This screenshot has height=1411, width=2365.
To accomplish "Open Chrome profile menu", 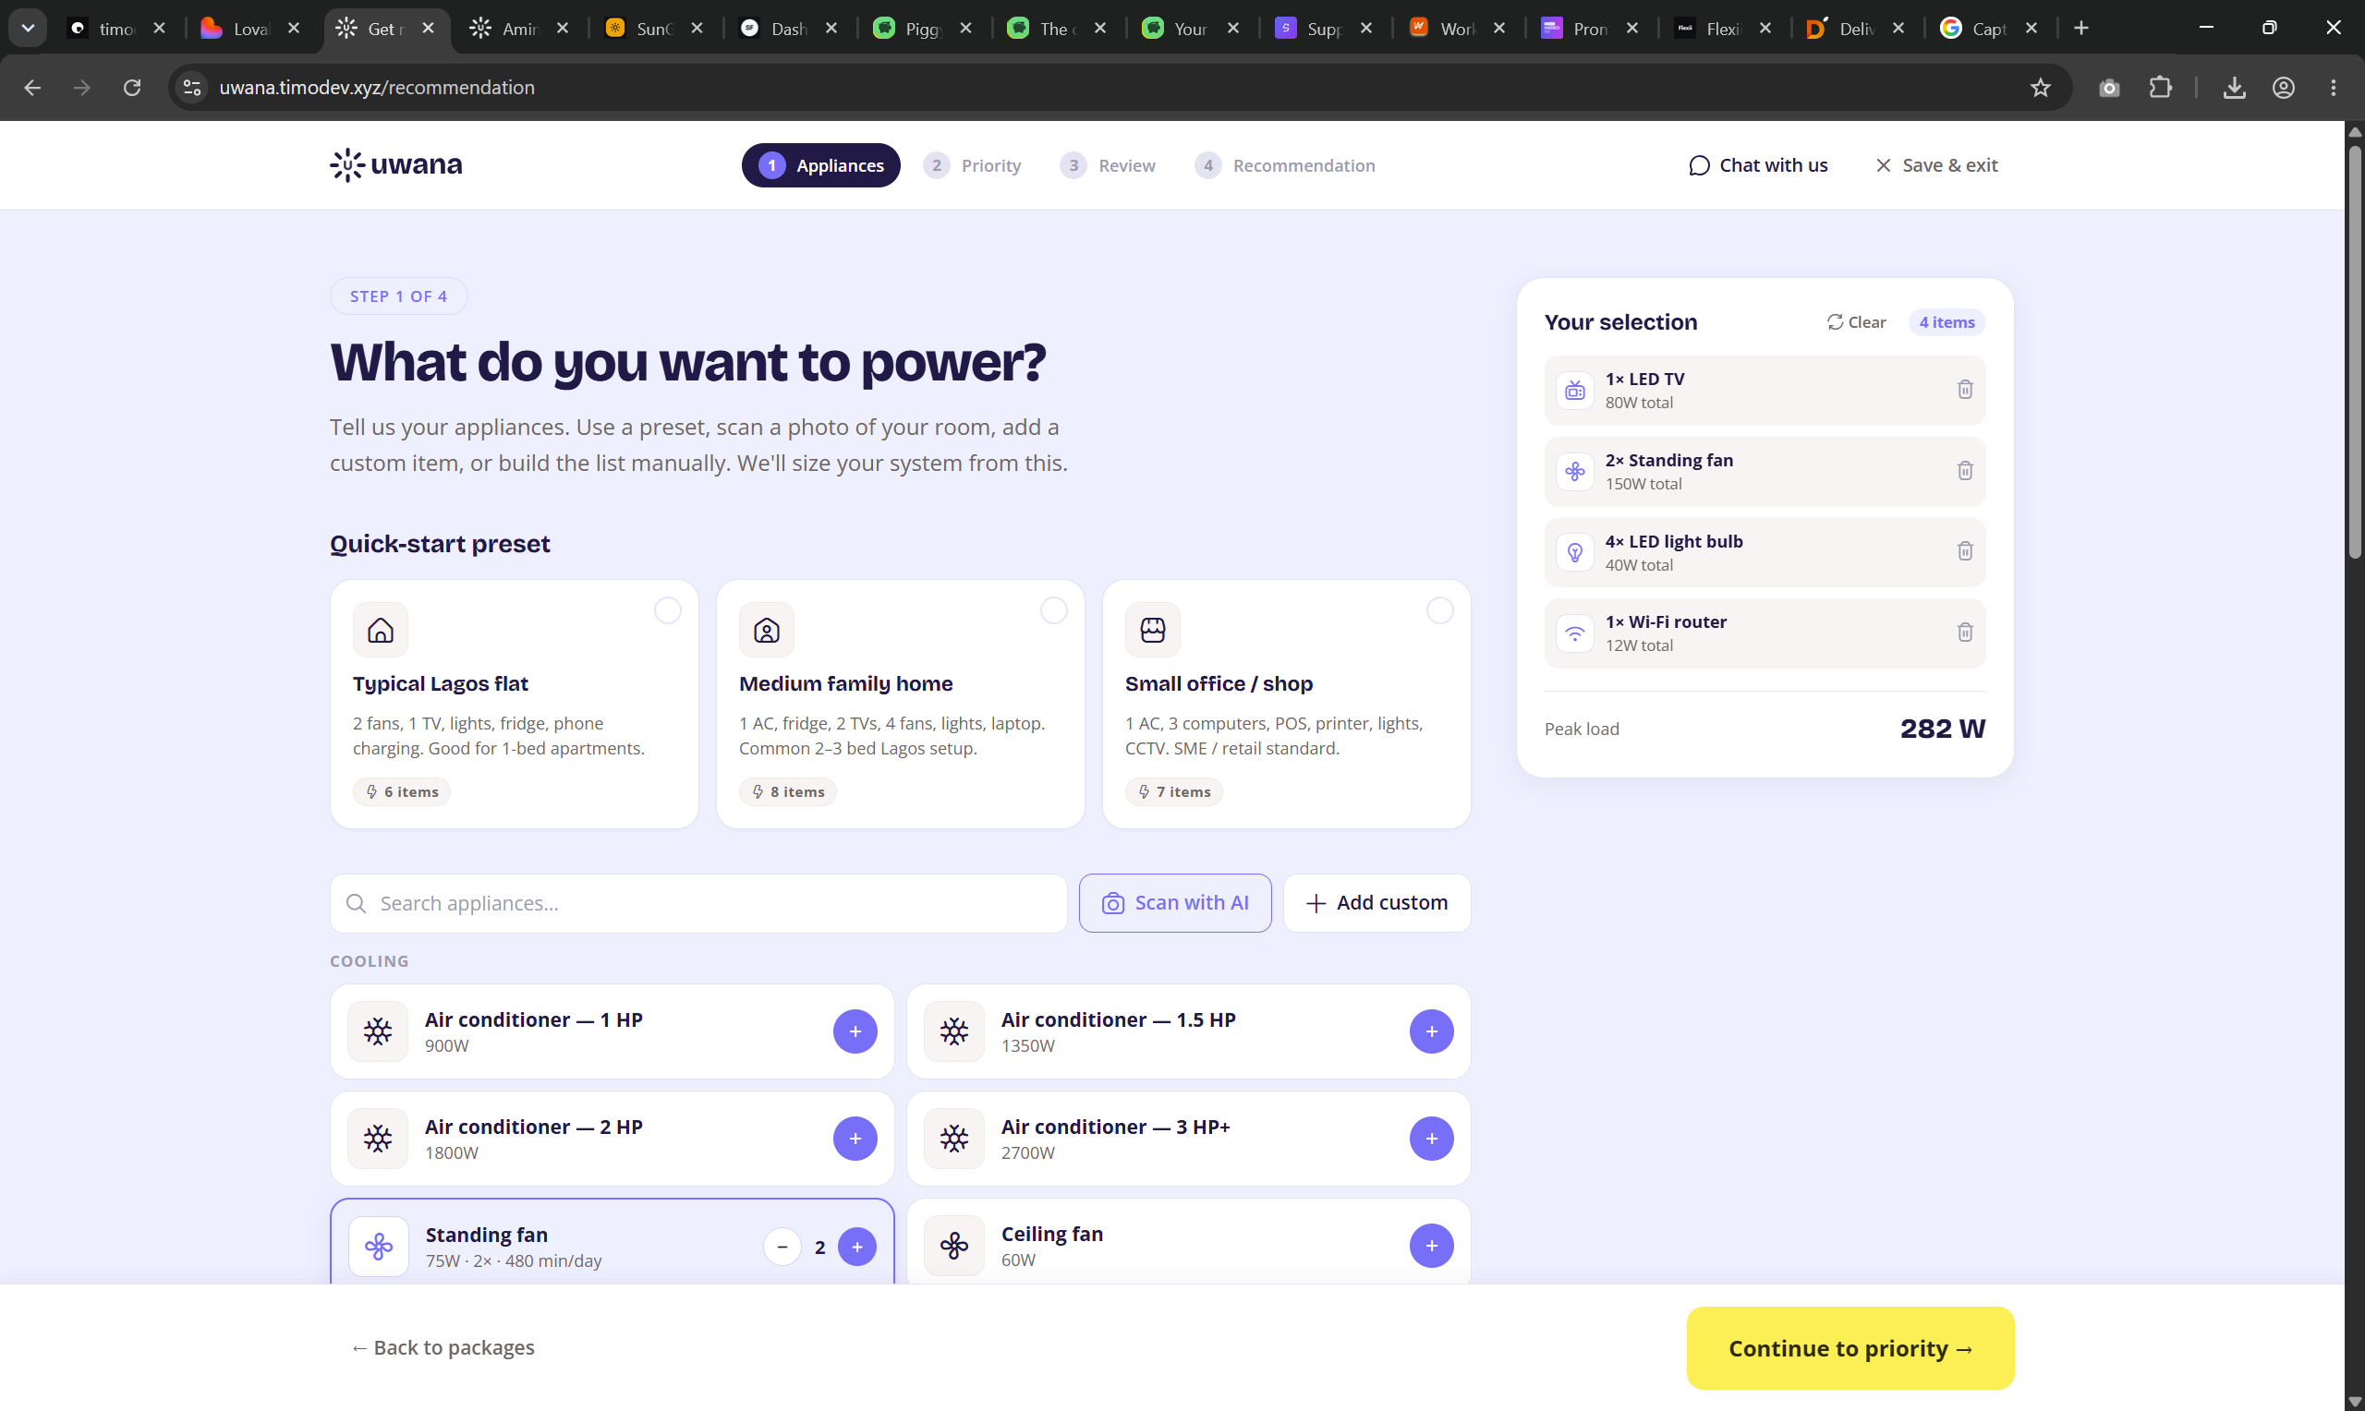I will pos(2283,88).
